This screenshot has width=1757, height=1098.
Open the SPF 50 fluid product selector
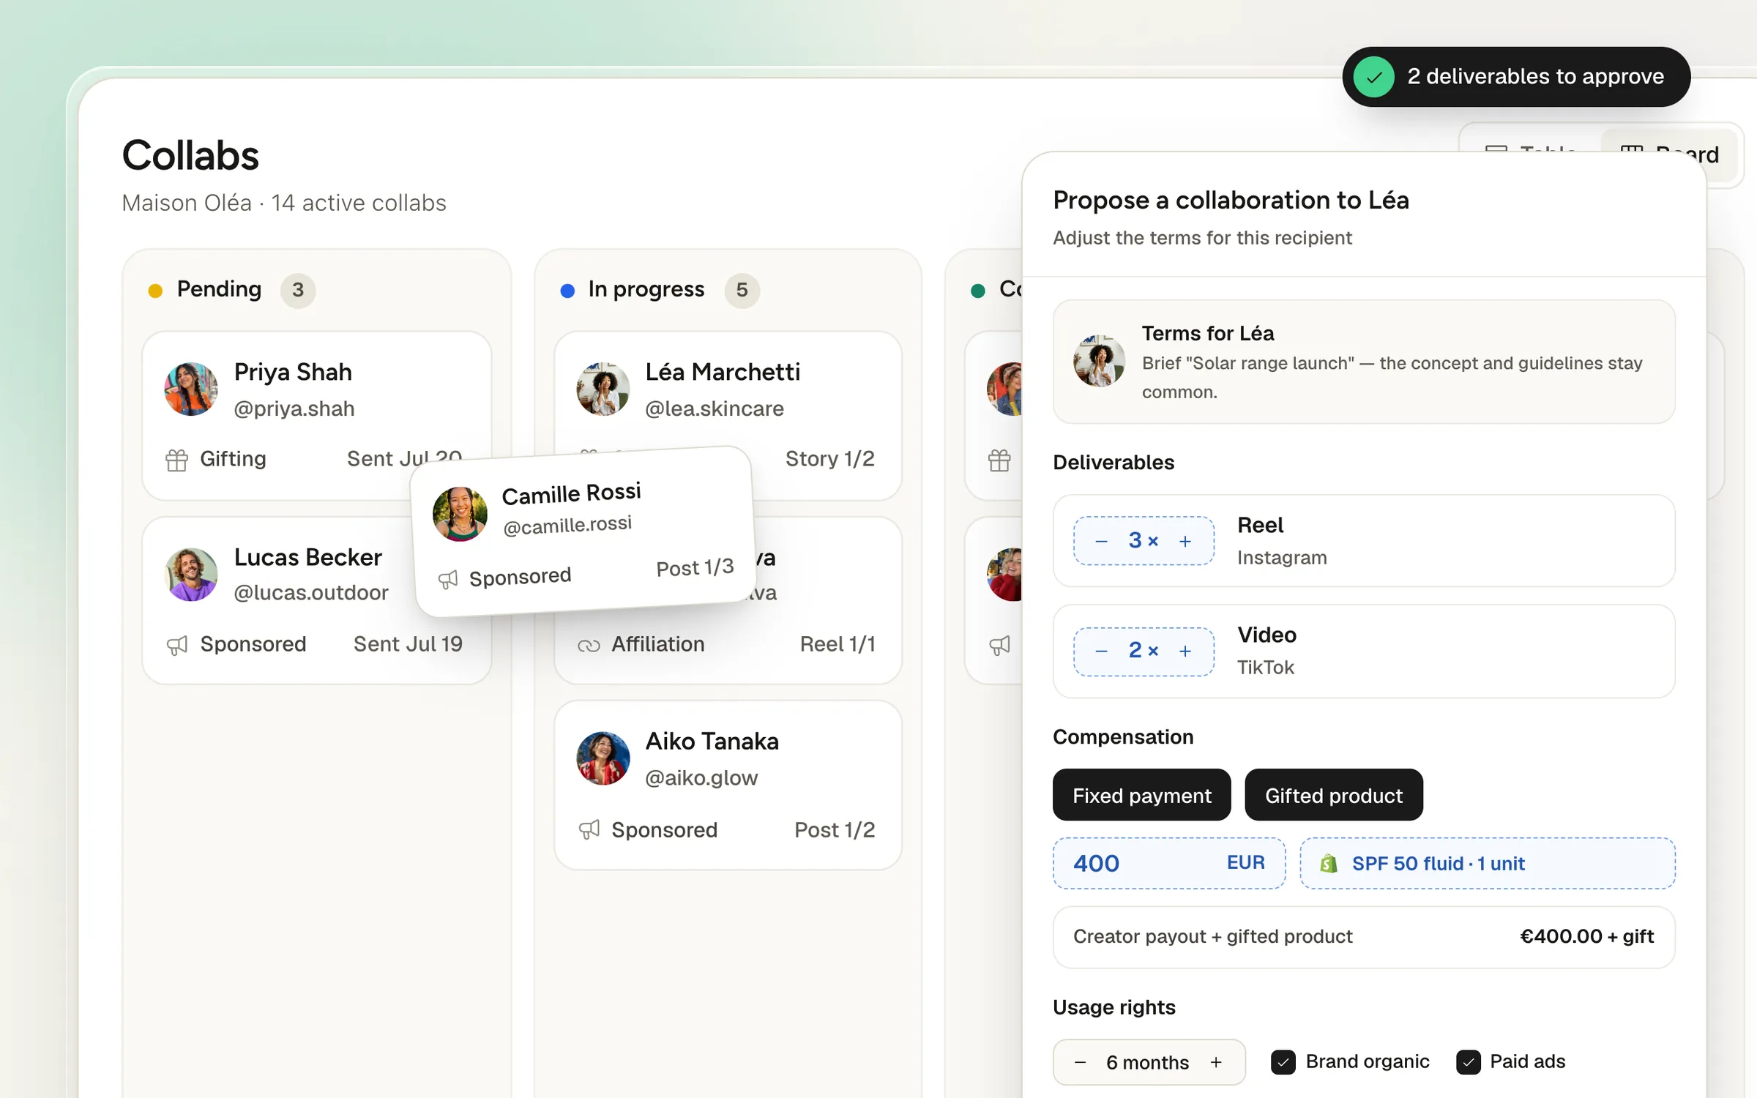[1488, 864]
